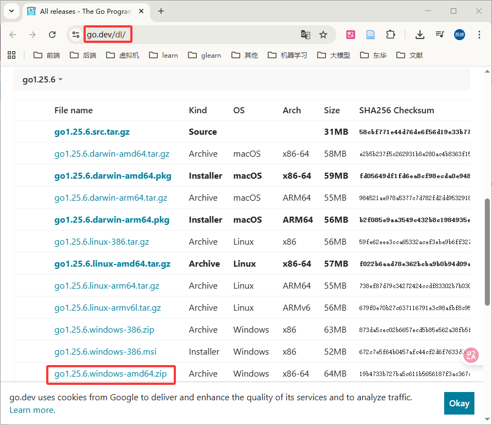Viewport: 492px width, 425px height.
Task: Open the 大模型 bookmark folder
Action: click(x=334, y=55)
